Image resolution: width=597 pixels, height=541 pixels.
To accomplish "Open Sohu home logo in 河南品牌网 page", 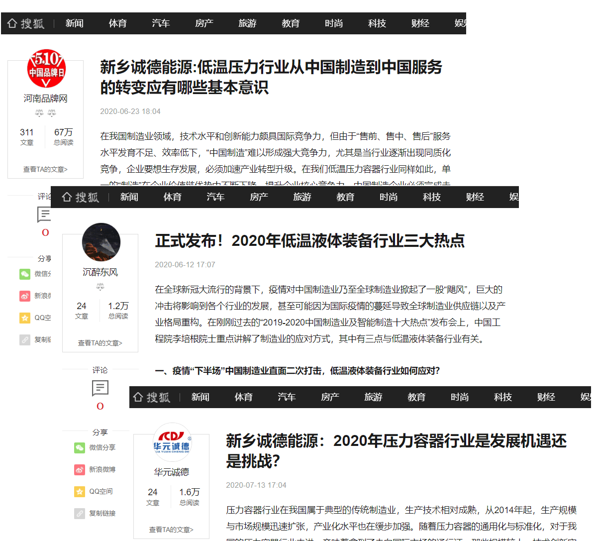I will [x=26, y=23].
